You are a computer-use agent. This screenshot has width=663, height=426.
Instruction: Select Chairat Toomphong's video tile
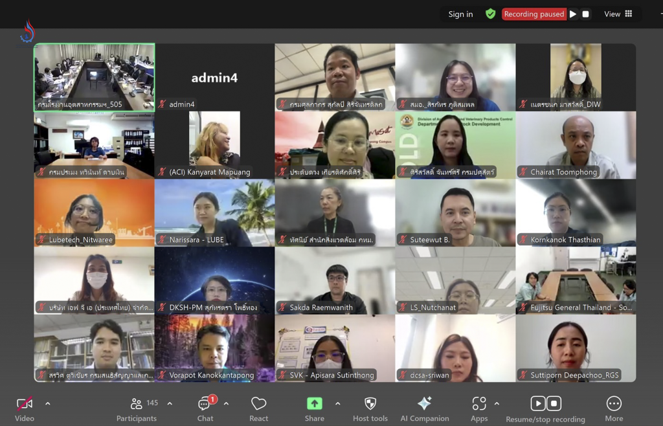pyautogui.click(x=576, y=145)
